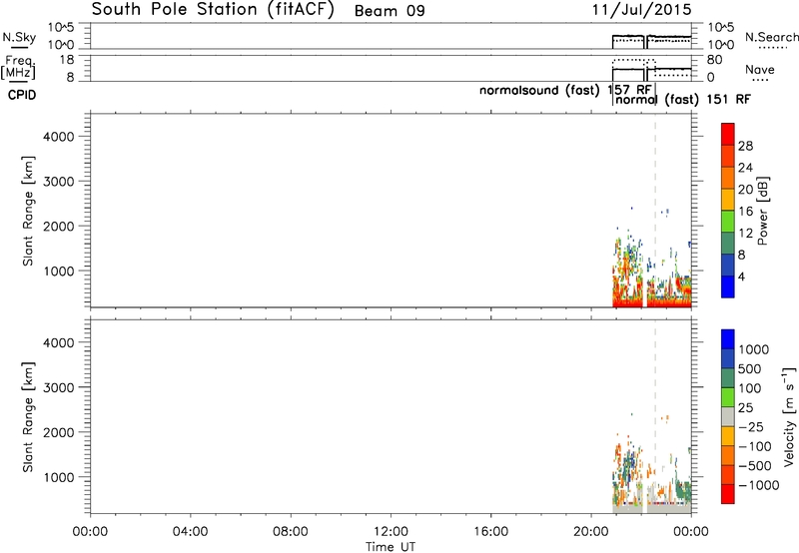Click the '-25' velocity colorbar value
The height and width of the screenshot is (553, 799).
(x=751, y=427)
